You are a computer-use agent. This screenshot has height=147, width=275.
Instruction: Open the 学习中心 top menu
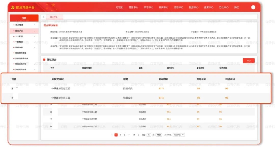tap(148, 7)
